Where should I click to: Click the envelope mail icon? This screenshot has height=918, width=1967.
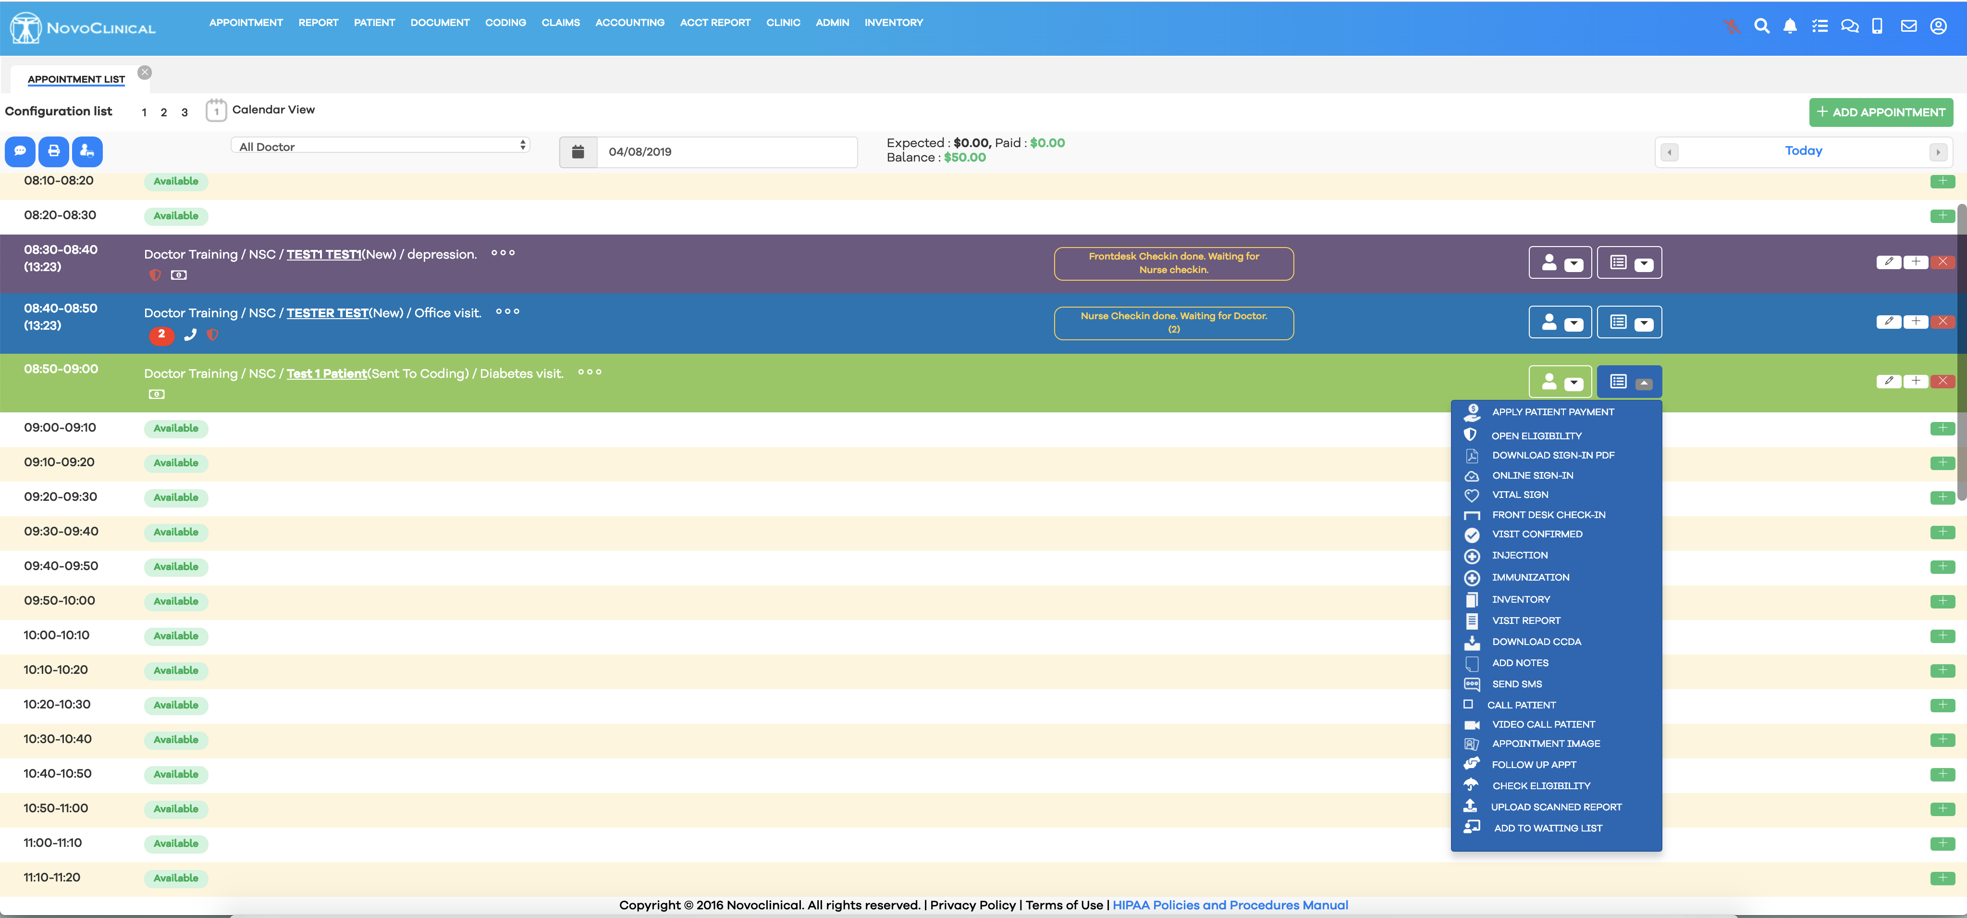click(1908, 26)
